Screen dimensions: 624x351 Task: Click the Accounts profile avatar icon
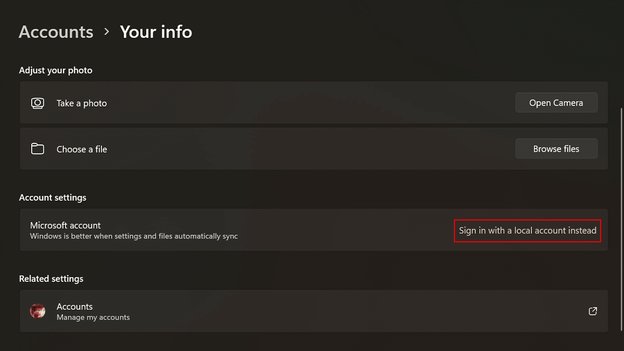click(37, 311)
